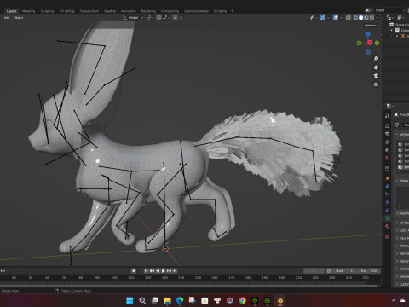Screen dimensions: 409x307
Task: Open the Render properties tab
Action: (387, 125)
